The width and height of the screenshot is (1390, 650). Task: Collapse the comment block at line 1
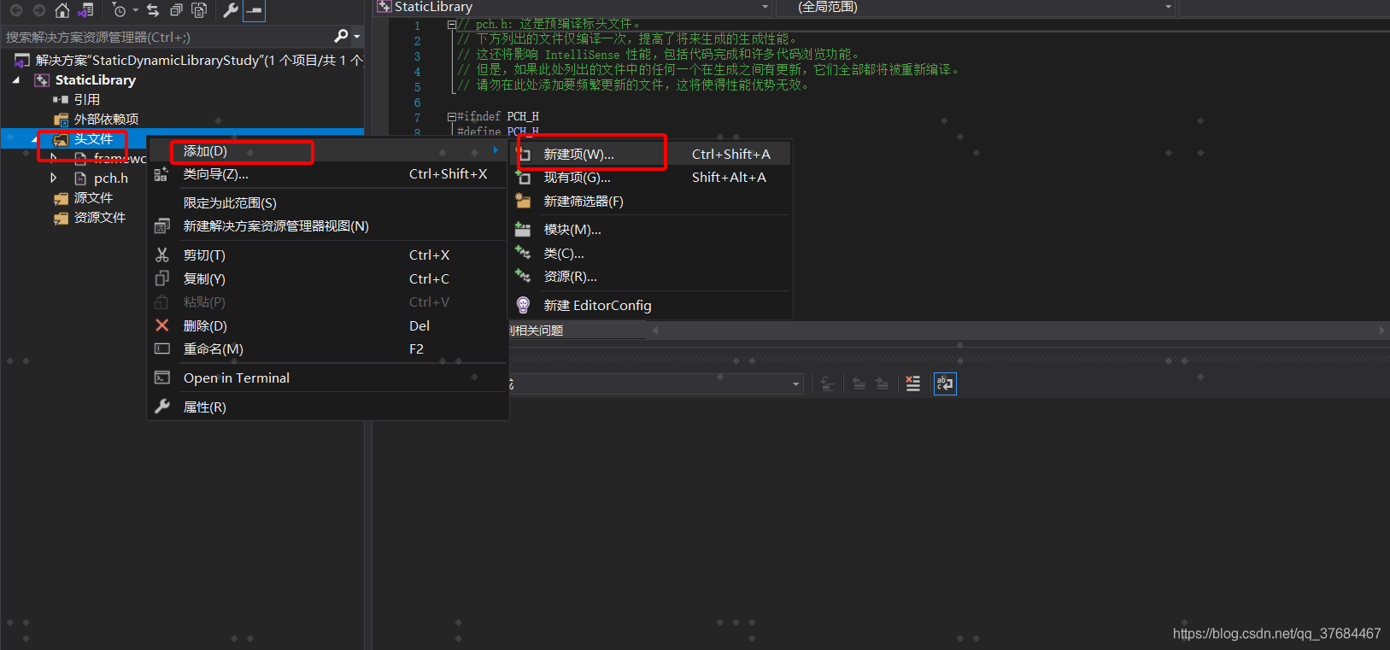click(451, 25)
